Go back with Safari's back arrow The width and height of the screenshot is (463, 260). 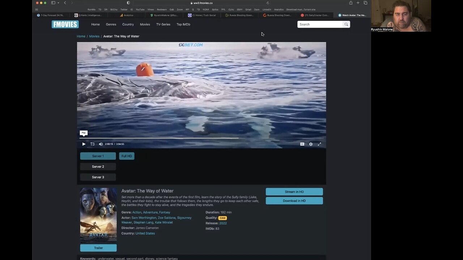coord(65,3)
